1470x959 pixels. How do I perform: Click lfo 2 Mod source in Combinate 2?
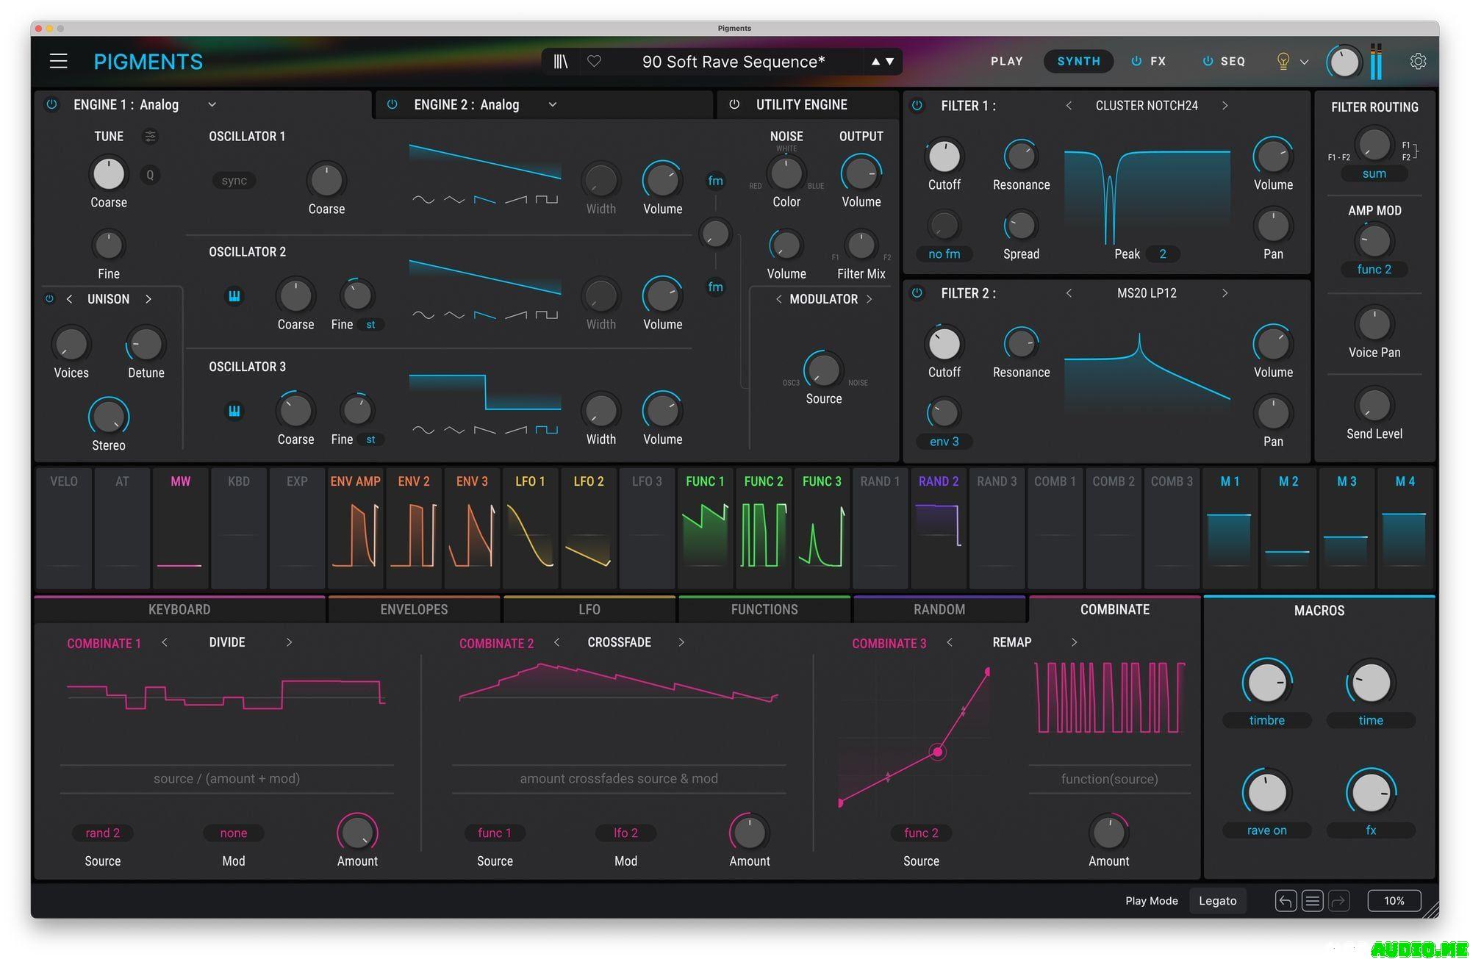625,833
